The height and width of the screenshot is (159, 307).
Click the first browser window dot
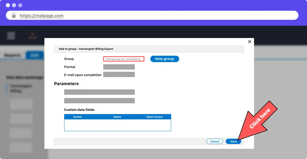pyautogui.click(x=8, y=5)
